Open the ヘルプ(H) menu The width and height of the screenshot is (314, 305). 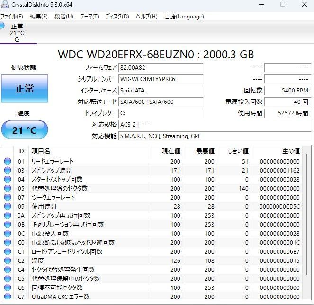click(x=147, y=17)
